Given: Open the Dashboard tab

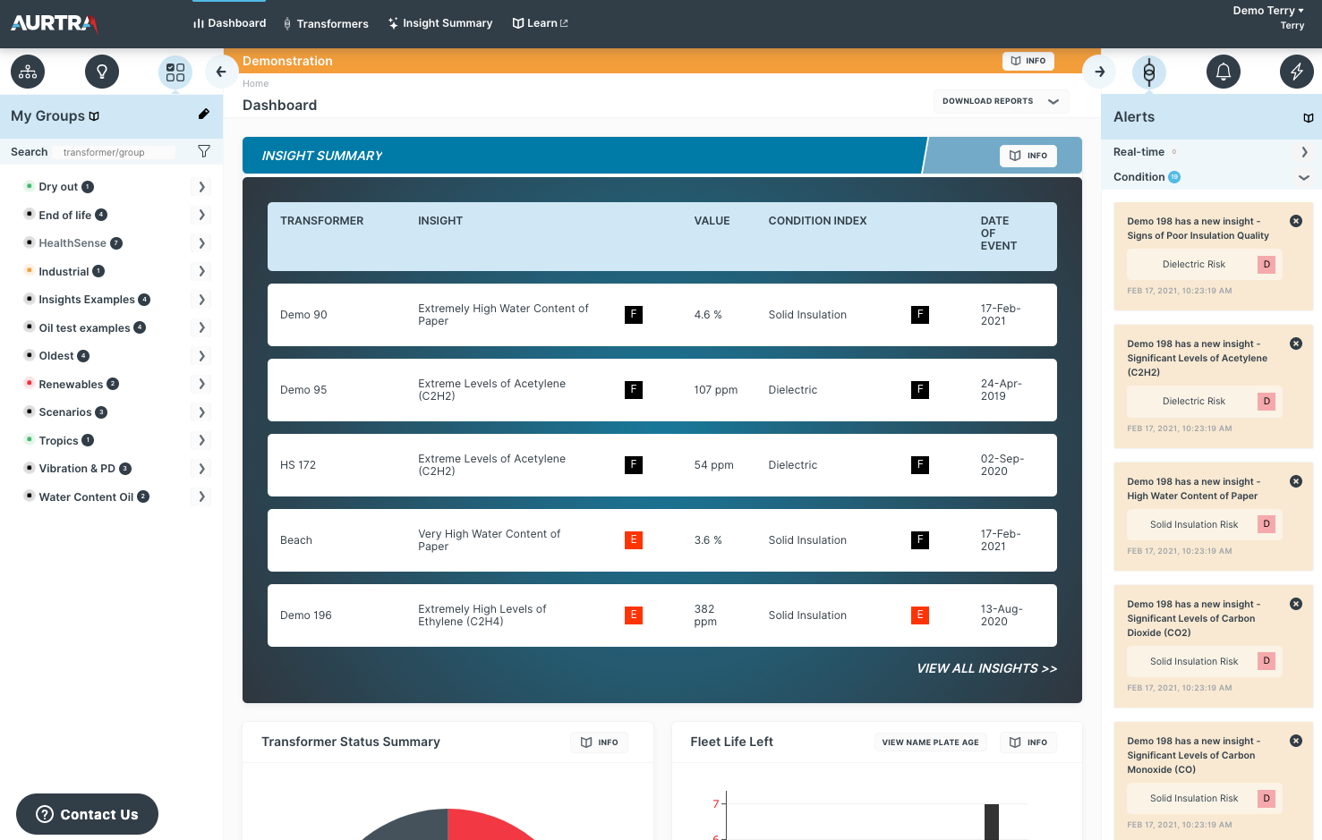Looking at the screenshot, I should pyautogui.click(x=229, y=23).
